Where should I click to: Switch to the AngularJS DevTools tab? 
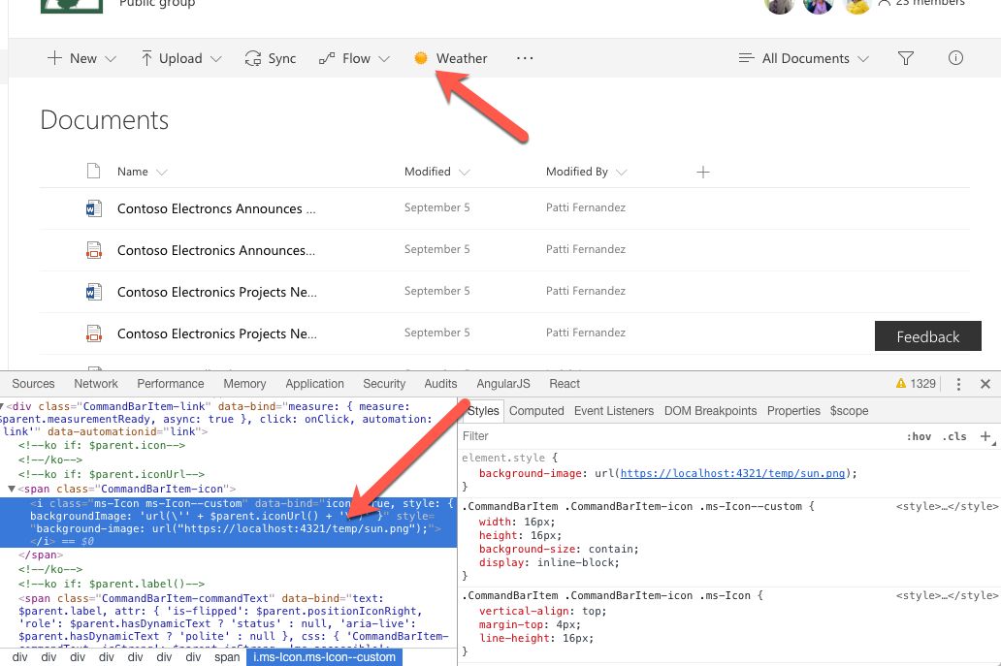point(503,383)
